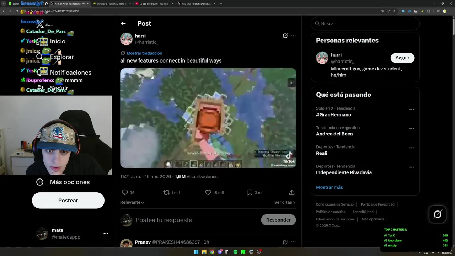Open Explorar in sidebar

tap(62, 57)
